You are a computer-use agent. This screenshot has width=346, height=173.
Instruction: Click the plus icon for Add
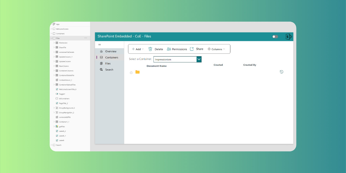pos(133,49)
